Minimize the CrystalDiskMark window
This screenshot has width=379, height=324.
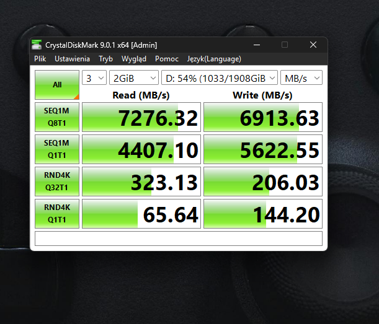(x=257, y=45)
